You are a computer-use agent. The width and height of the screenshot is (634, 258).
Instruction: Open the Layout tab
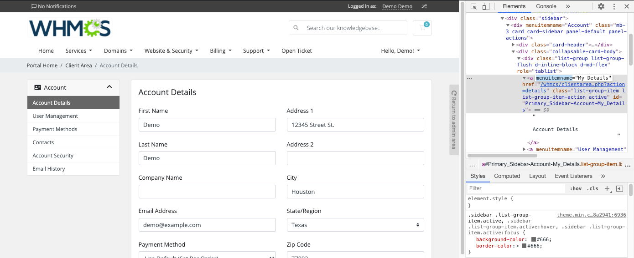point(538,176)
